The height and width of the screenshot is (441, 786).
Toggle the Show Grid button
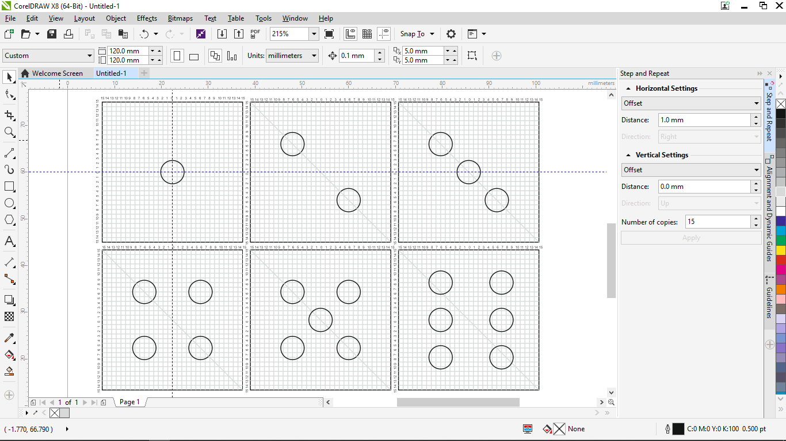(367, 34)
